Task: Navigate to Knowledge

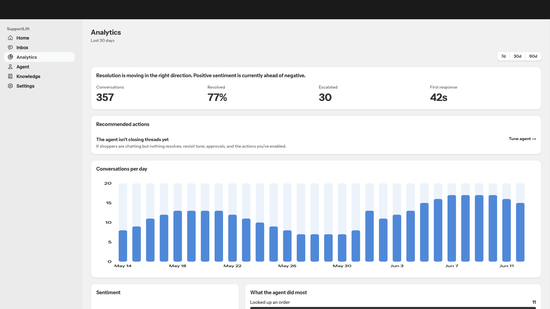Action: coord(39,76)
